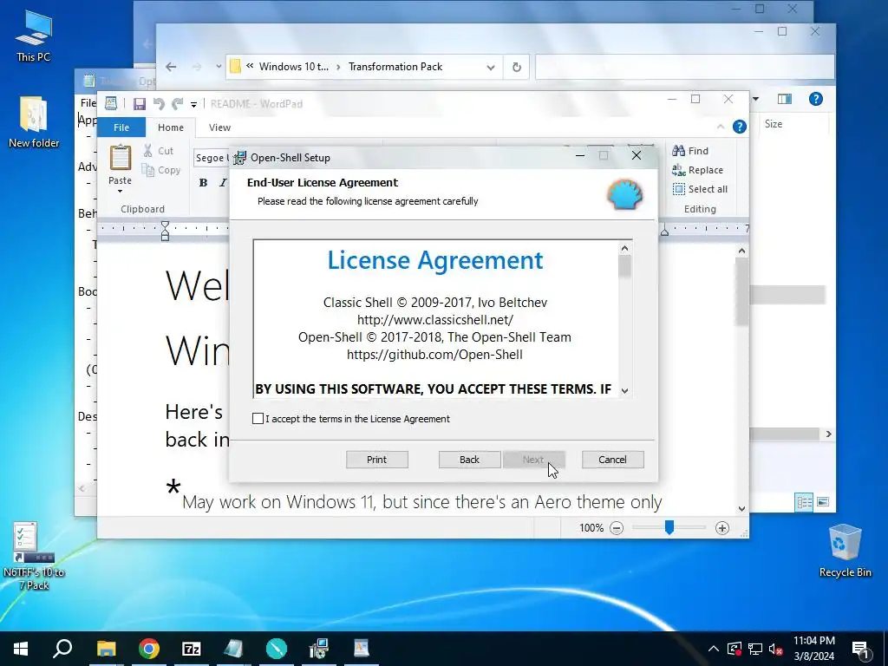This screenshot has height=666, width=888.
Task: Open Customize Quick Access Toolbar dropdown
Action: coord(193,104)
